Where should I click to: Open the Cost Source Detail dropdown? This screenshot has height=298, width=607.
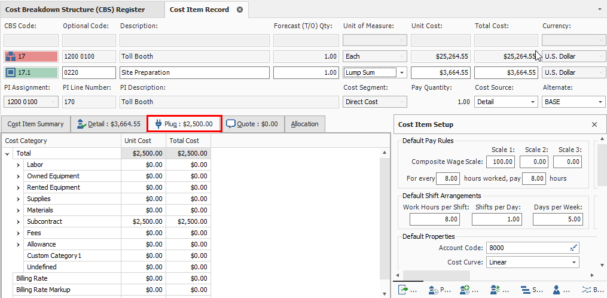[533, 102]
